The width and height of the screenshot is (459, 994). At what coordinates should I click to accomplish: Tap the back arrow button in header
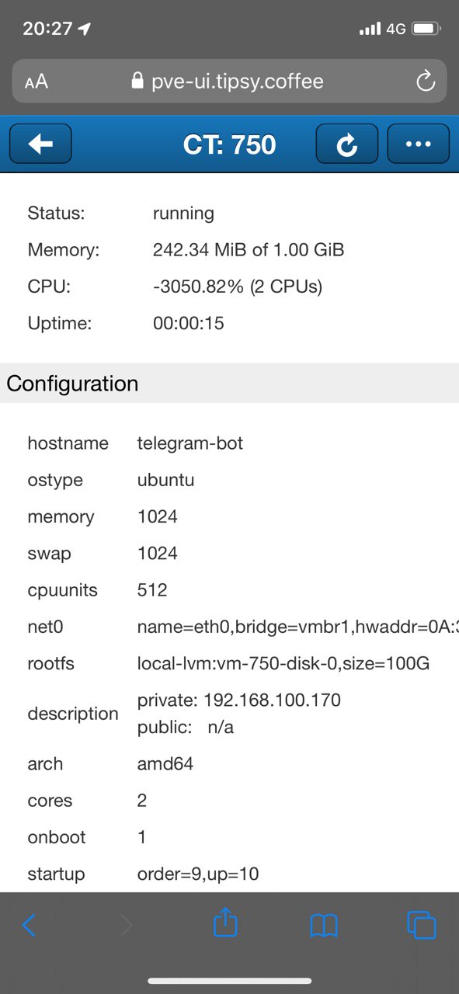pos(40,144)
